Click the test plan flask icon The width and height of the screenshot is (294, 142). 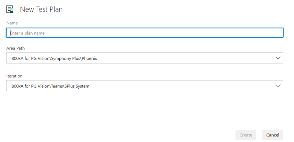pos(10,9)
